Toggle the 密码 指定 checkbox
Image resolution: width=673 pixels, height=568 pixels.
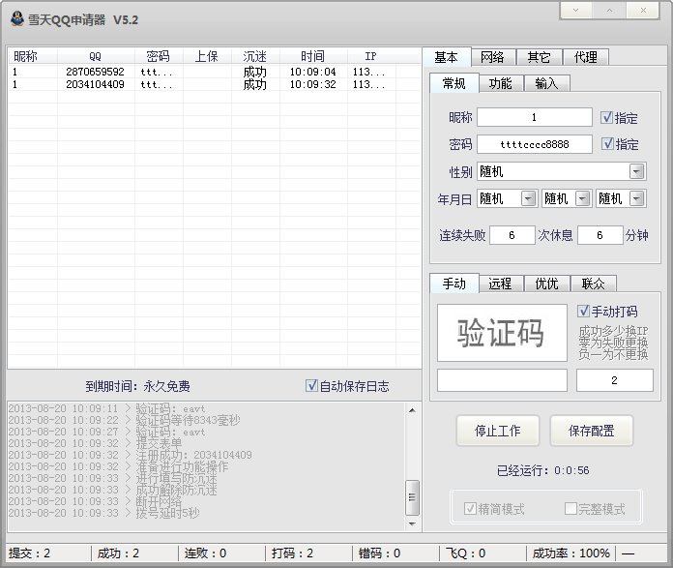point(607,143)
